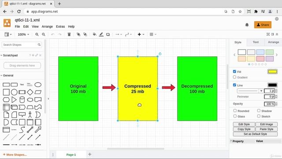Screen dimensions: 282x159
Task: Switch to the Text tab
Action: coord(256,42)
